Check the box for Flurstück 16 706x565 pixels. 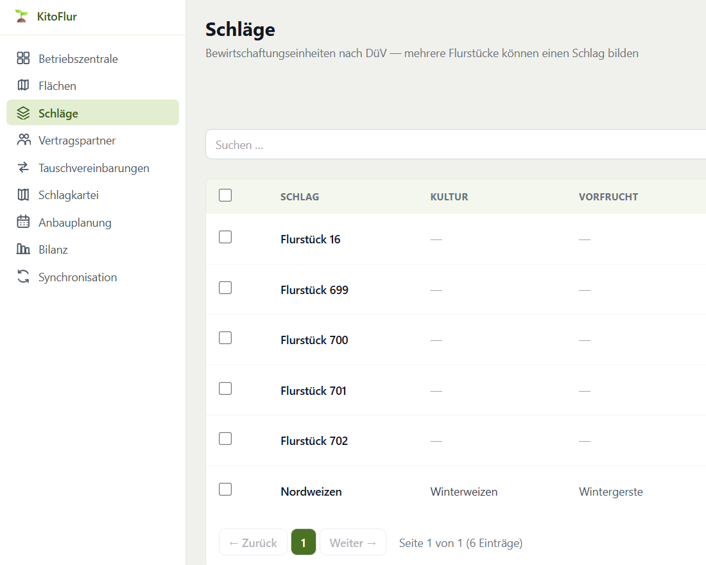point(225,237)
